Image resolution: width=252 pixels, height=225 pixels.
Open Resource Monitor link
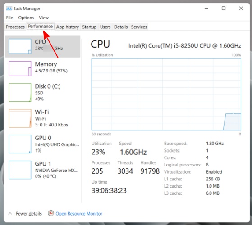point(79,214)
